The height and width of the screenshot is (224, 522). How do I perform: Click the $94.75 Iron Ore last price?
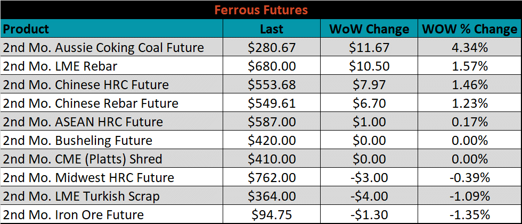(272, 214)
